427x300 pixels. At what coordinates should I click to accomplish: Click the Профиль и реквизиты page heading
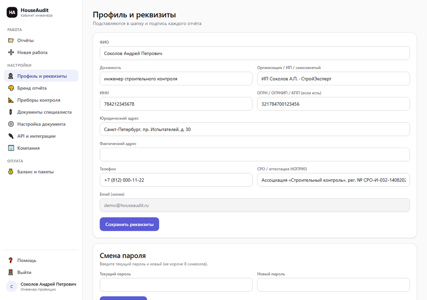134,15
